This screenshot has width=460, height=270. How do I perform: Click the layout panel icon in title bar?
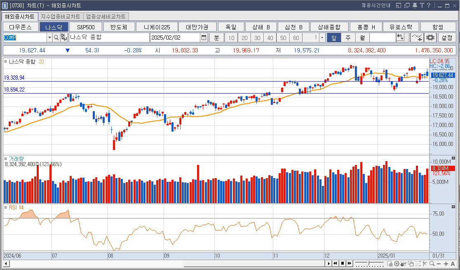pos(399,5)
